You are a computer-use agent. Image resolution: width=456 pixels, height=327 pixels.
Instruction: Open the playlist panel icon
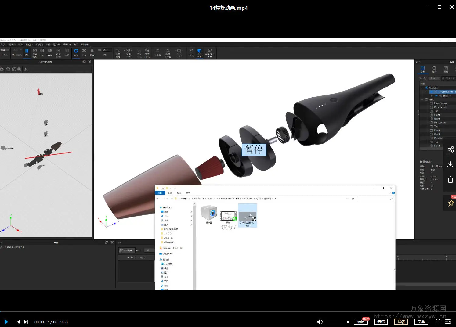pos(448,322)
